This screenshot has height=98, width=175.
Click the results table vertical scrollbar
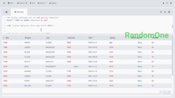point(172,56)
